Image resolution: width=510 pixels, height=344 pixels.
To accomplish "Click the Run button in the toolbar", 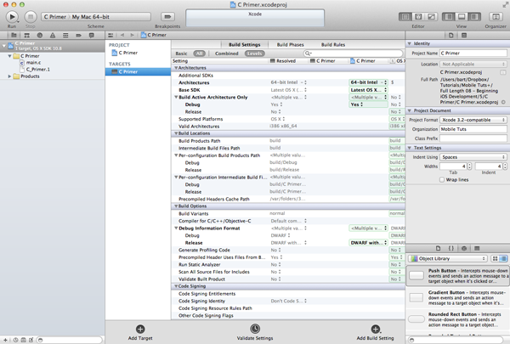I will click(x=12, y=17).
